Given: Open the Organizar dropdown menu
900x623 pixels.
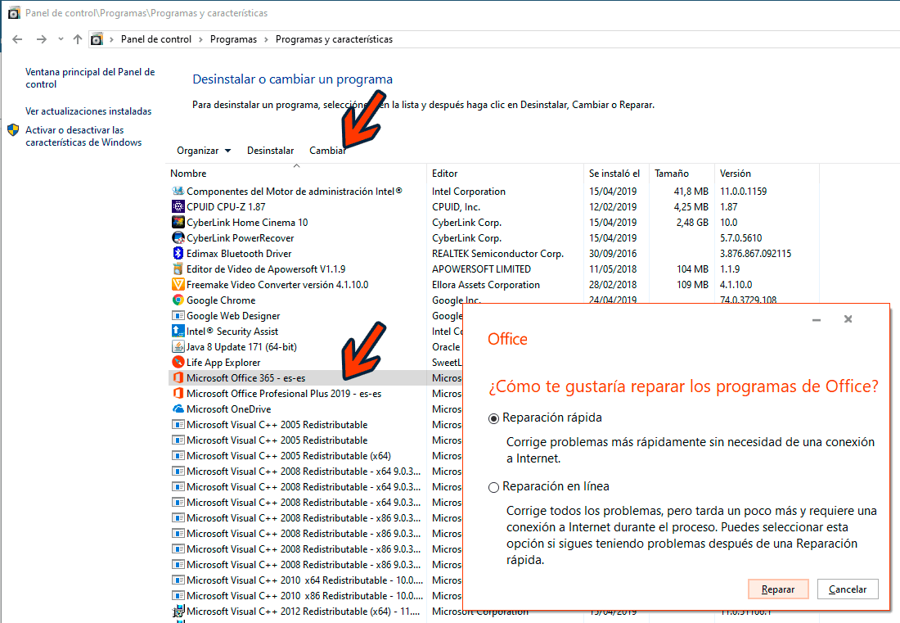Looking at the screenshot, I should pos(204,151).
